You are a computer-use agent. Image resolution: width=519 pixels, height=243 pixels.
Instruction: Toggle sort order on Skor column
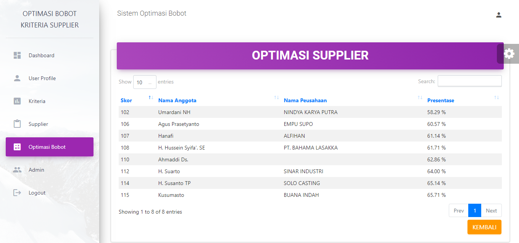[151, 98]
